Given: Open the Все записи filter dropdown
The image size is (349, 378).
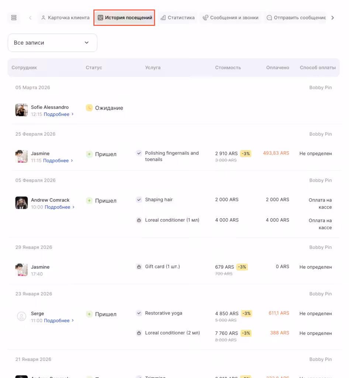Looking at the screenshot, I should click(x=52, y=43).
